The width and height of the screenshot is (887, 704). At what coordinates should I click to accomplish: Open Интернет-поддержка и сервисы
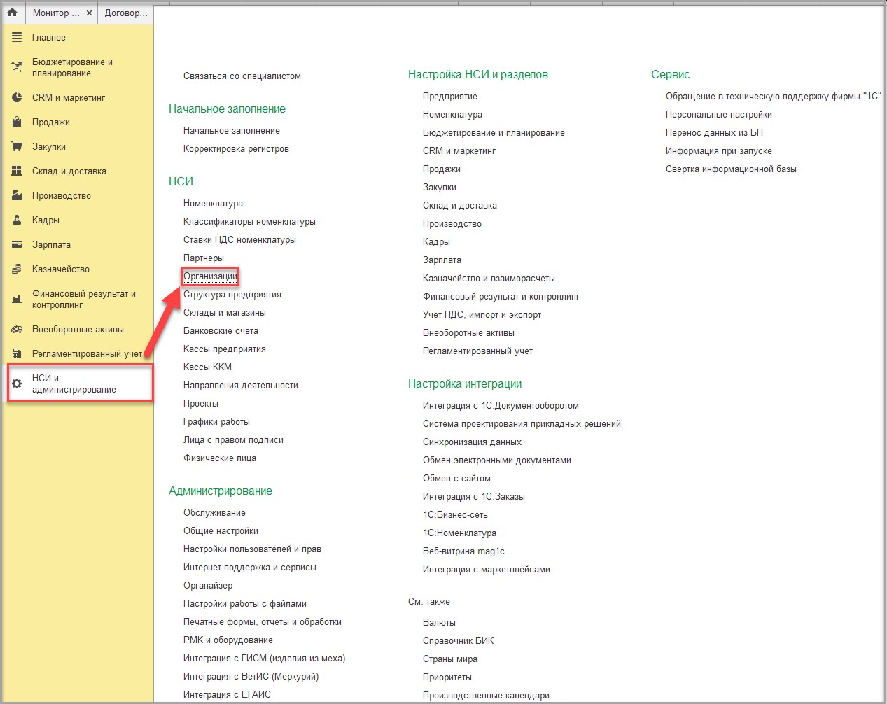point(250,567)
